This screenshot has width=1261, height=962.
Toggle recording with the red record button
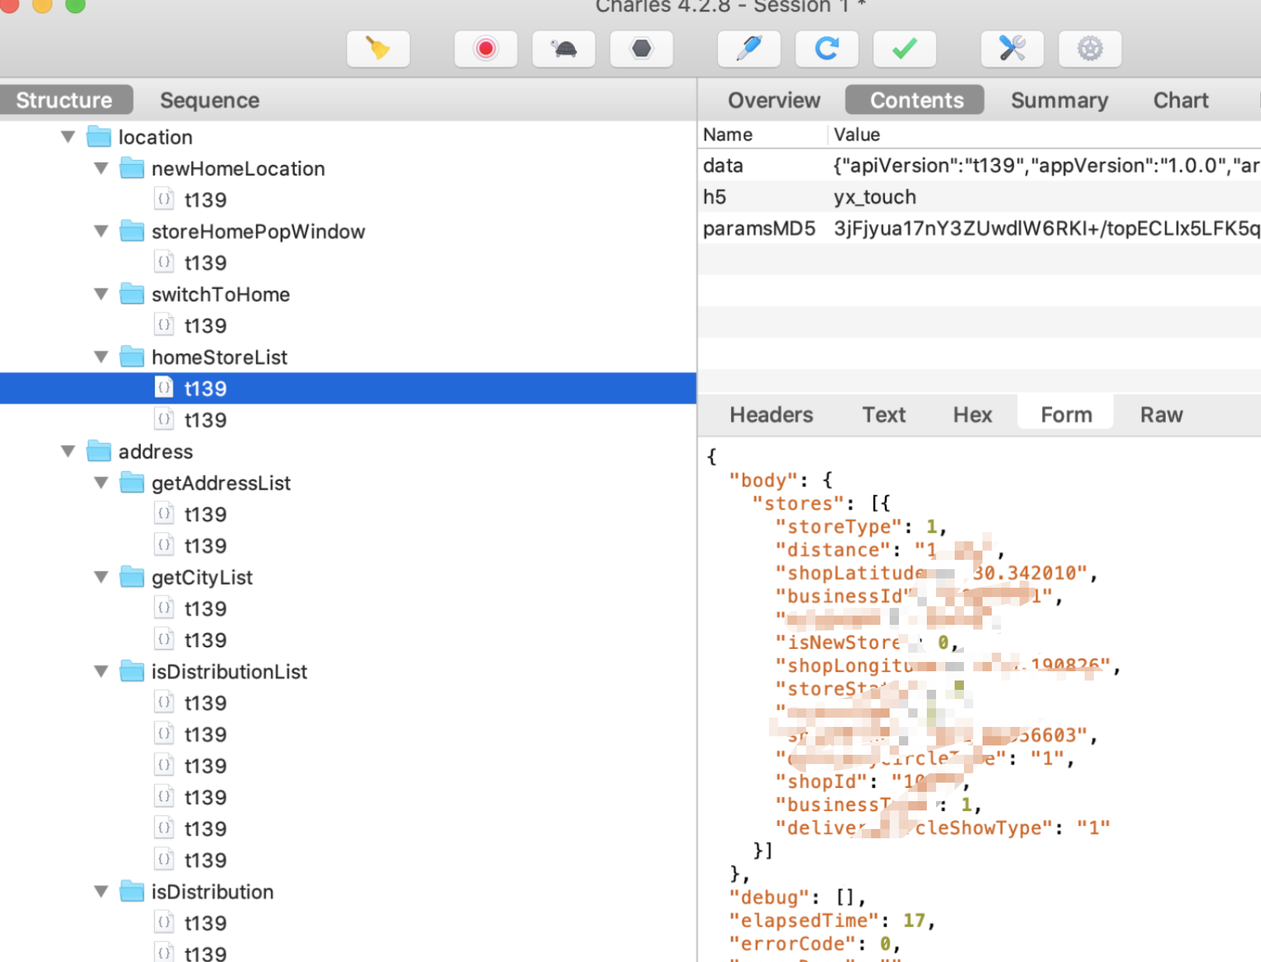tap(486, 49)
